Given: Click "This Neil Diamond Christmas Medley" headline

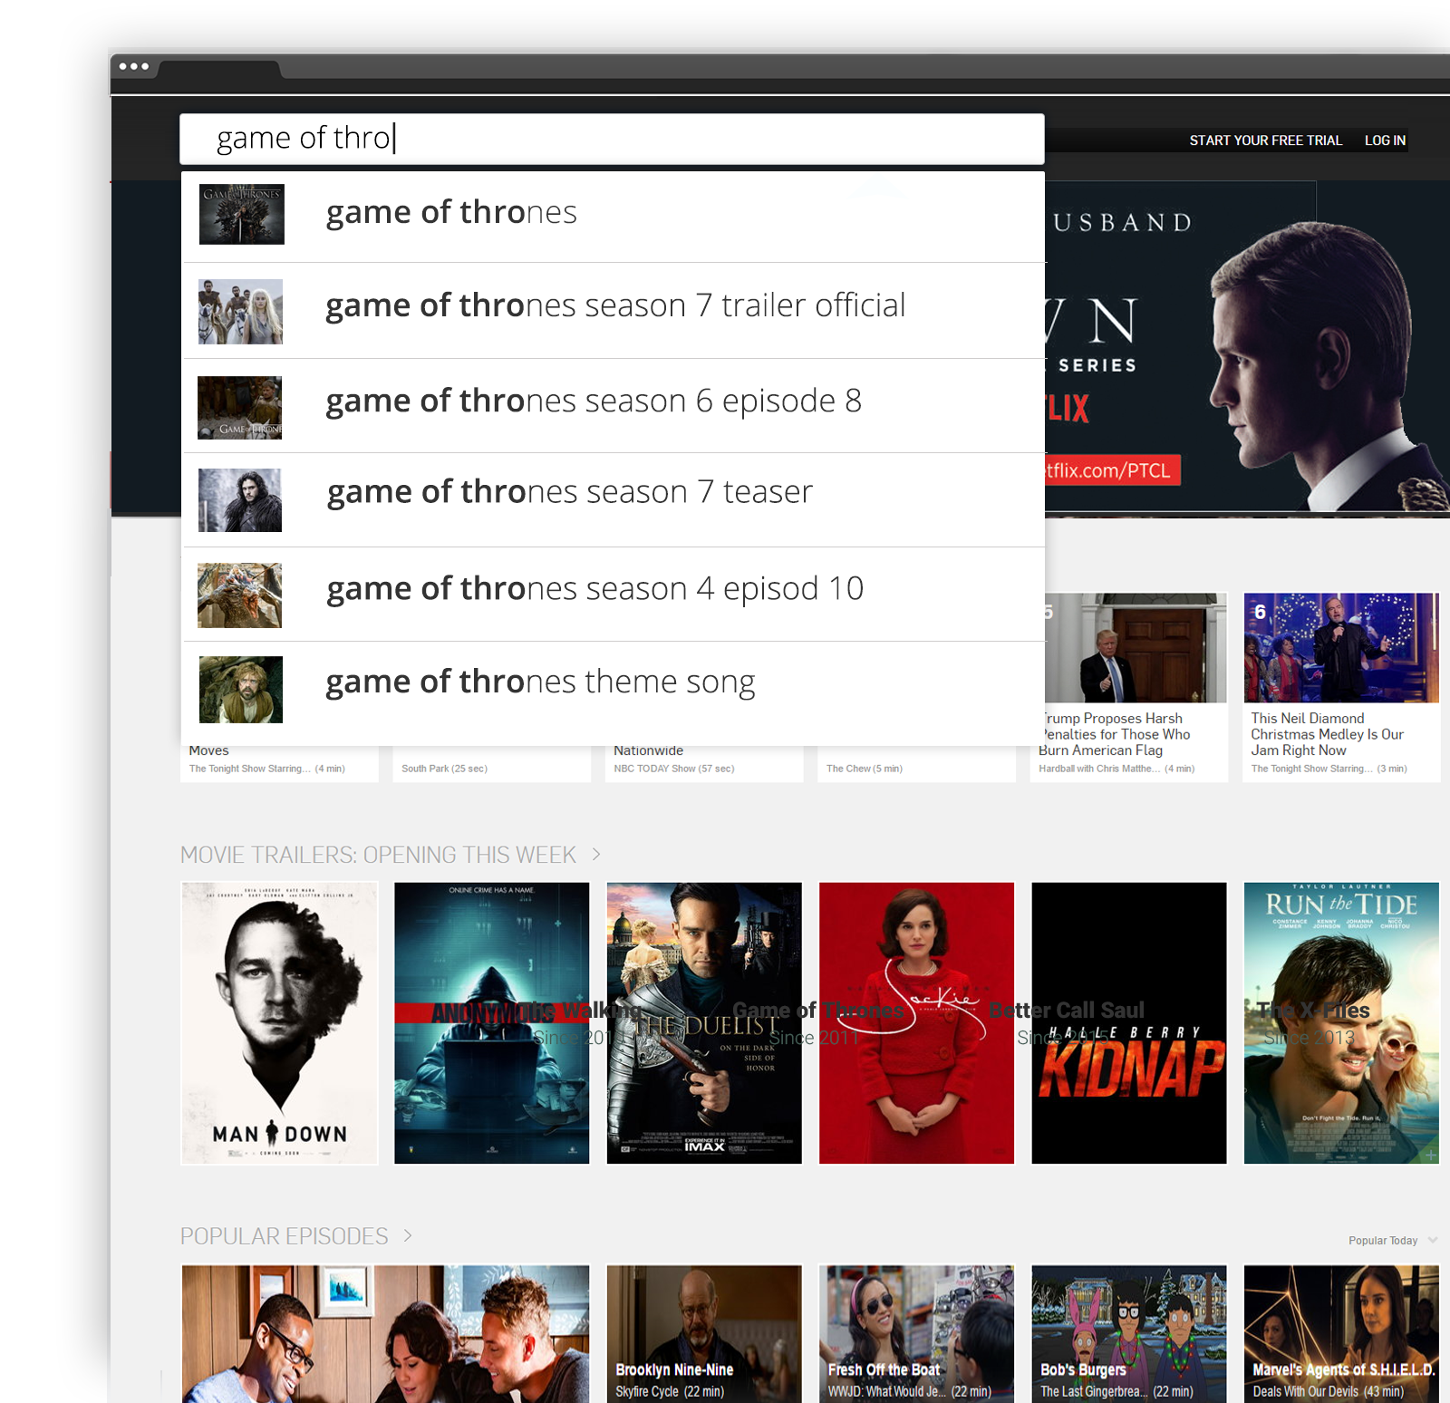Looking at the screenshot, I should point(1328,734).
